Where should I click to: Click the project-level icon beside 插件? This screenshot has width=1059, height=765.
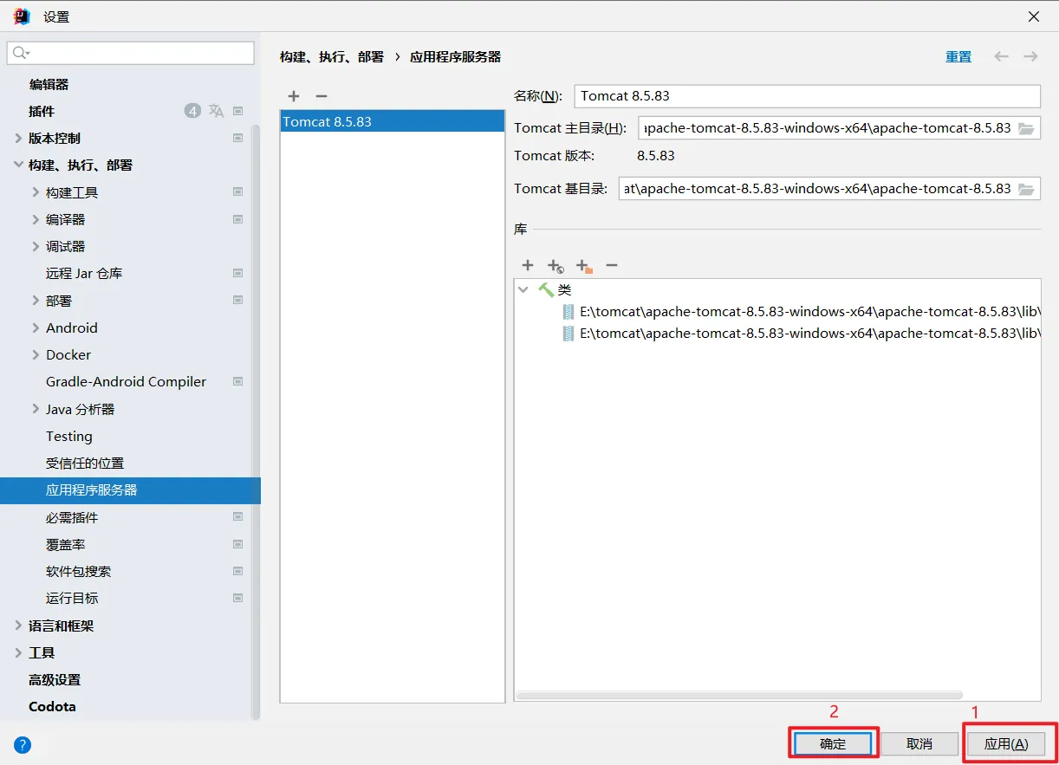click(237, 111)
